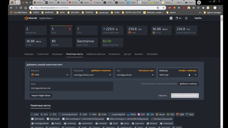The image size is (228, 128).
Task: Open Chrome menu three-dots icon
Action: click(x=220, y=8)
